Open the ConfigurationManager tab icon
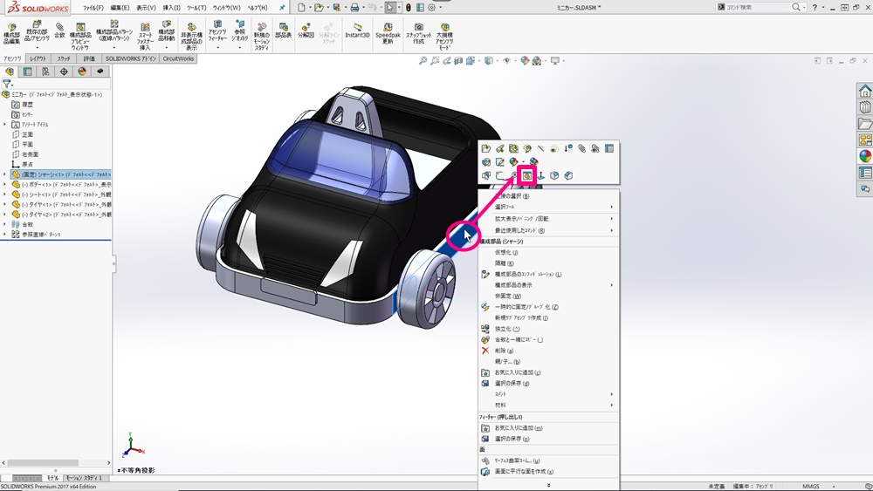This screenshot has width=873, height=491. 45,72
